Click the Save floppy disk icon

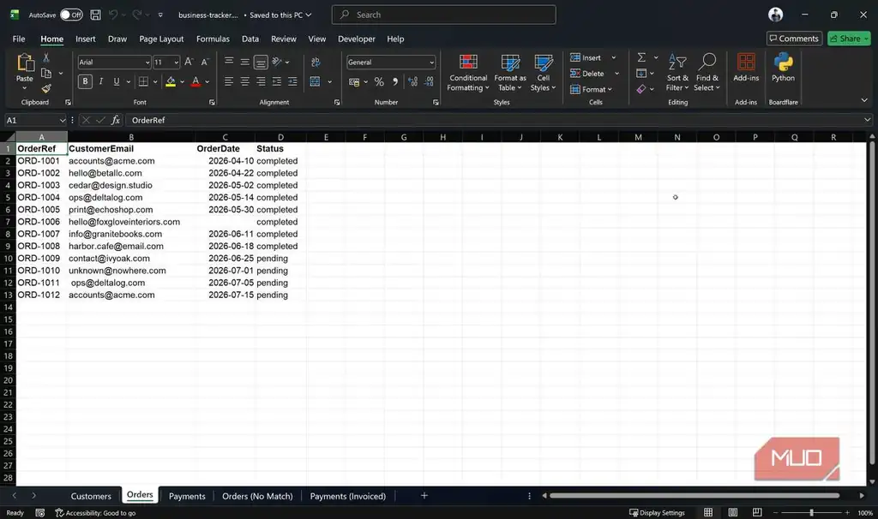pyautogui.click(x=96, y=15)
